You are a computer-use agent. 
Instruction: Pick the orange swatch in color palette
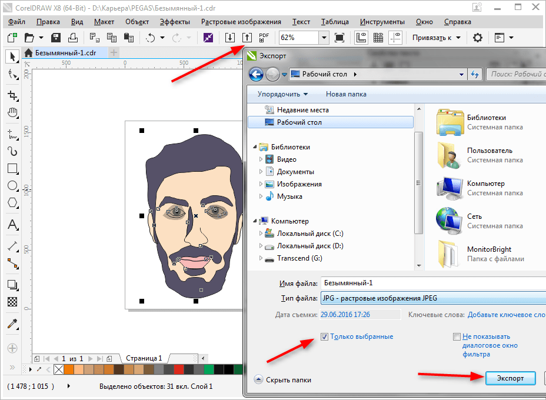click(x=69, y=369)
